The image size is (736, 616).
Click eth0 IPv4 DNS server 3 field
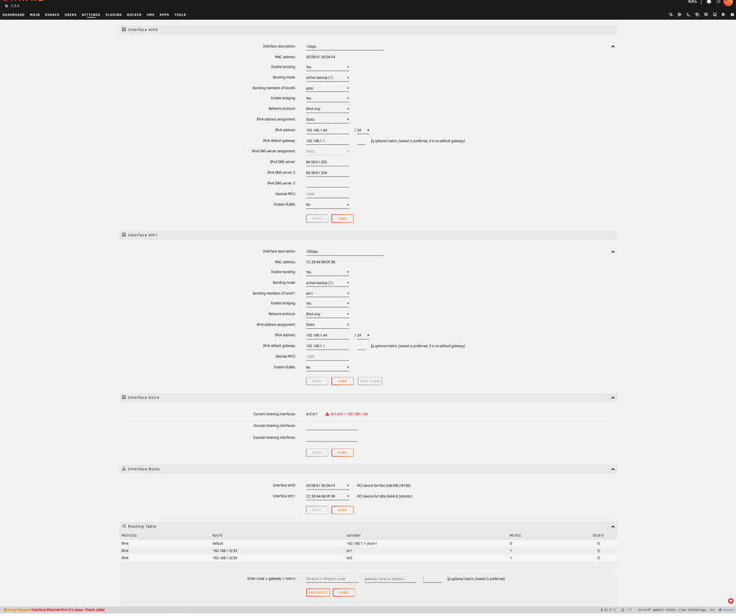pos(328,183)
